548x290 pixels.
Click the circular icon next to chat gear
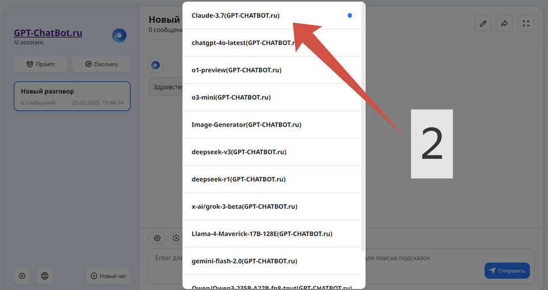pyautogui.click(x=176, y=238)
